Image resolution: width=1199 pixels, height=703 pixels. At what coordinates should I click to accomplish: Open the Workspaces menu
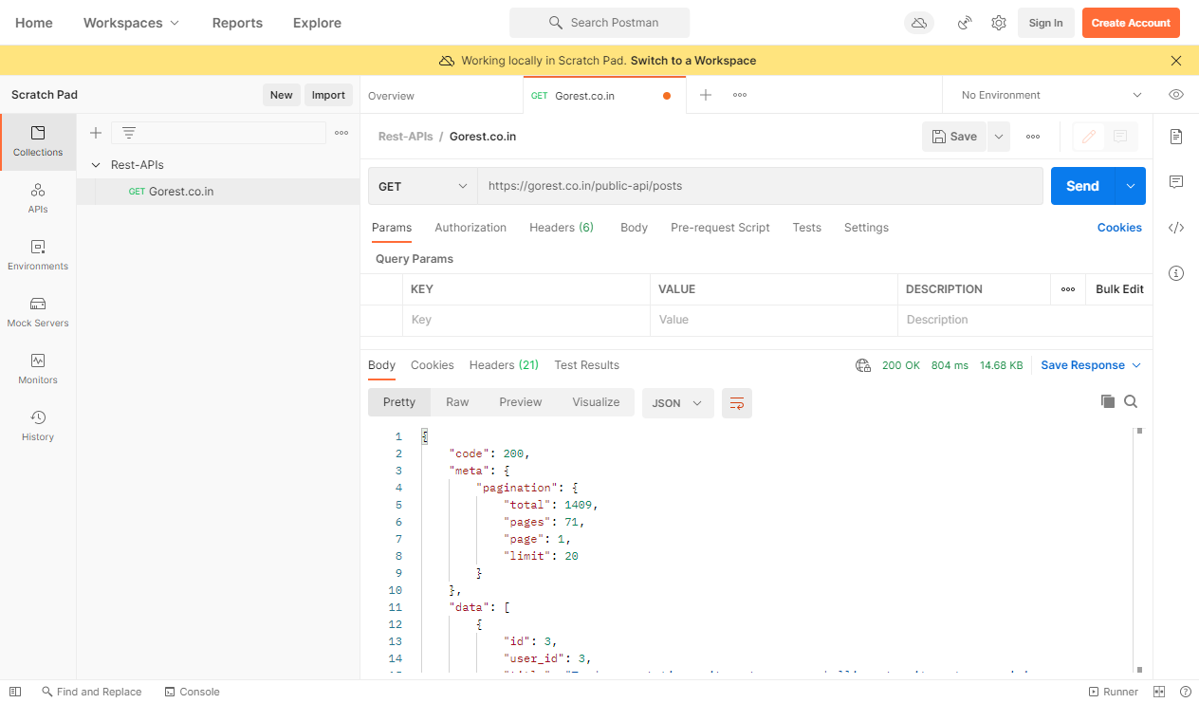(x=131, y=22)
